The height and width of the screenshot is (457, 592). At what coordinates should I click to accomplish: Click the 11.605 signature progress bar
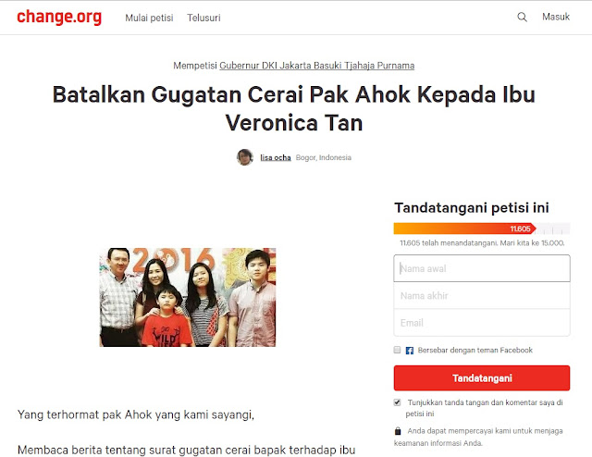coord(482,228)
